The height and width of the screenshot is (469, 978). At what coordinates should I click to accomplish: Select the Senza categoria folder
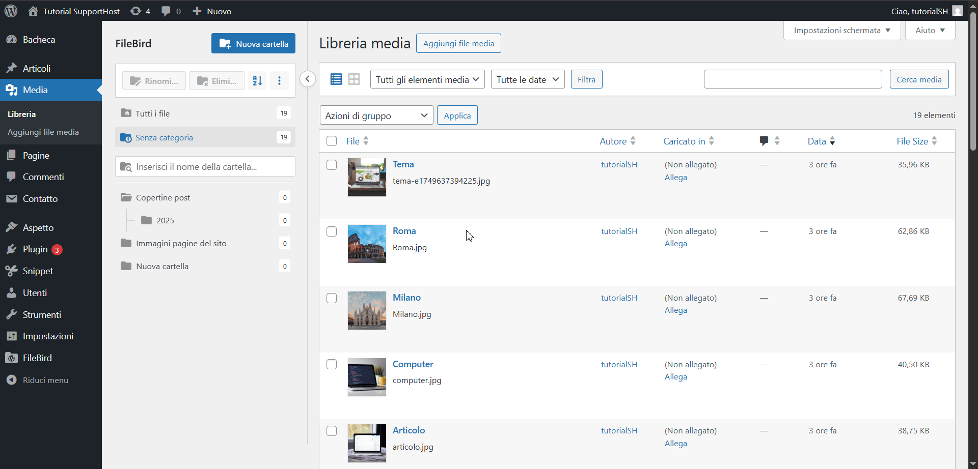205,137
